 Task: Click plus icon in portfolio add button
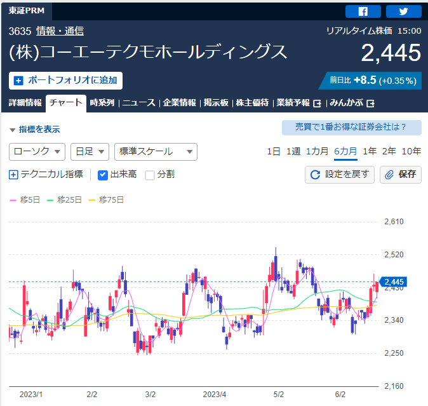coord(18,81)
